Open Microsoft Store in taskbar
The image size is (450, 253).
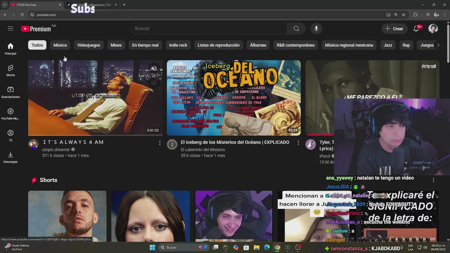click(x=246, y=247)
